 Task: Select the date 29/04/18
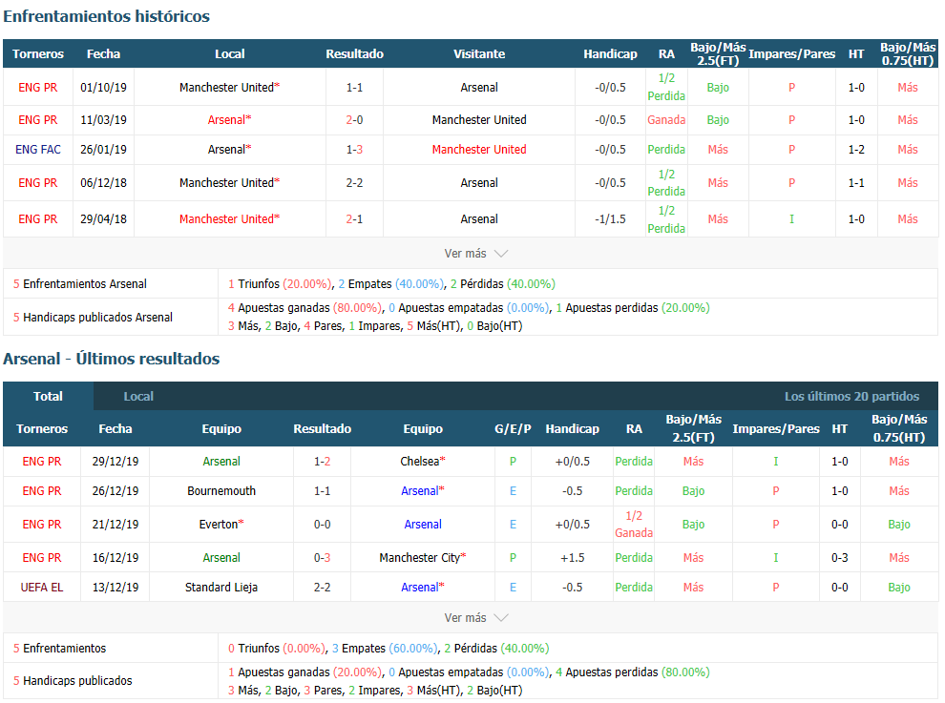tap(104, 219)
